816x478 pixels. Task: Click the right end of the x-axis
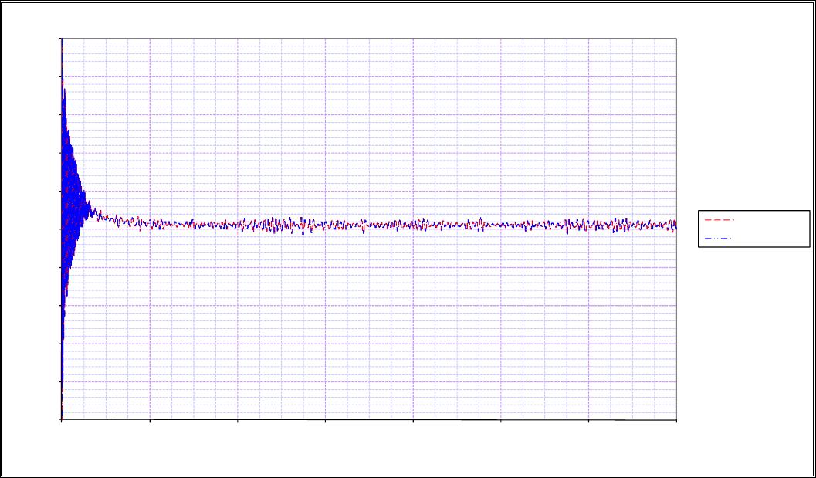(676, 419)
